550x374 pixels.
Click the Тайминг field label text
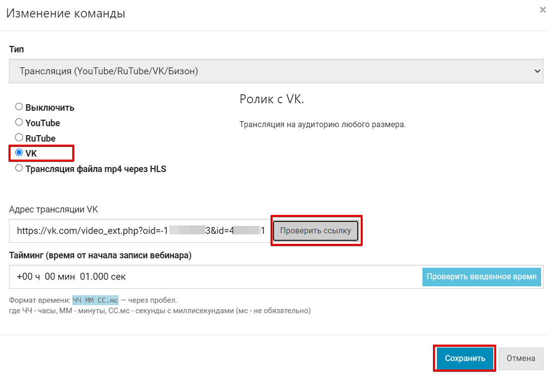click(100, 255)
